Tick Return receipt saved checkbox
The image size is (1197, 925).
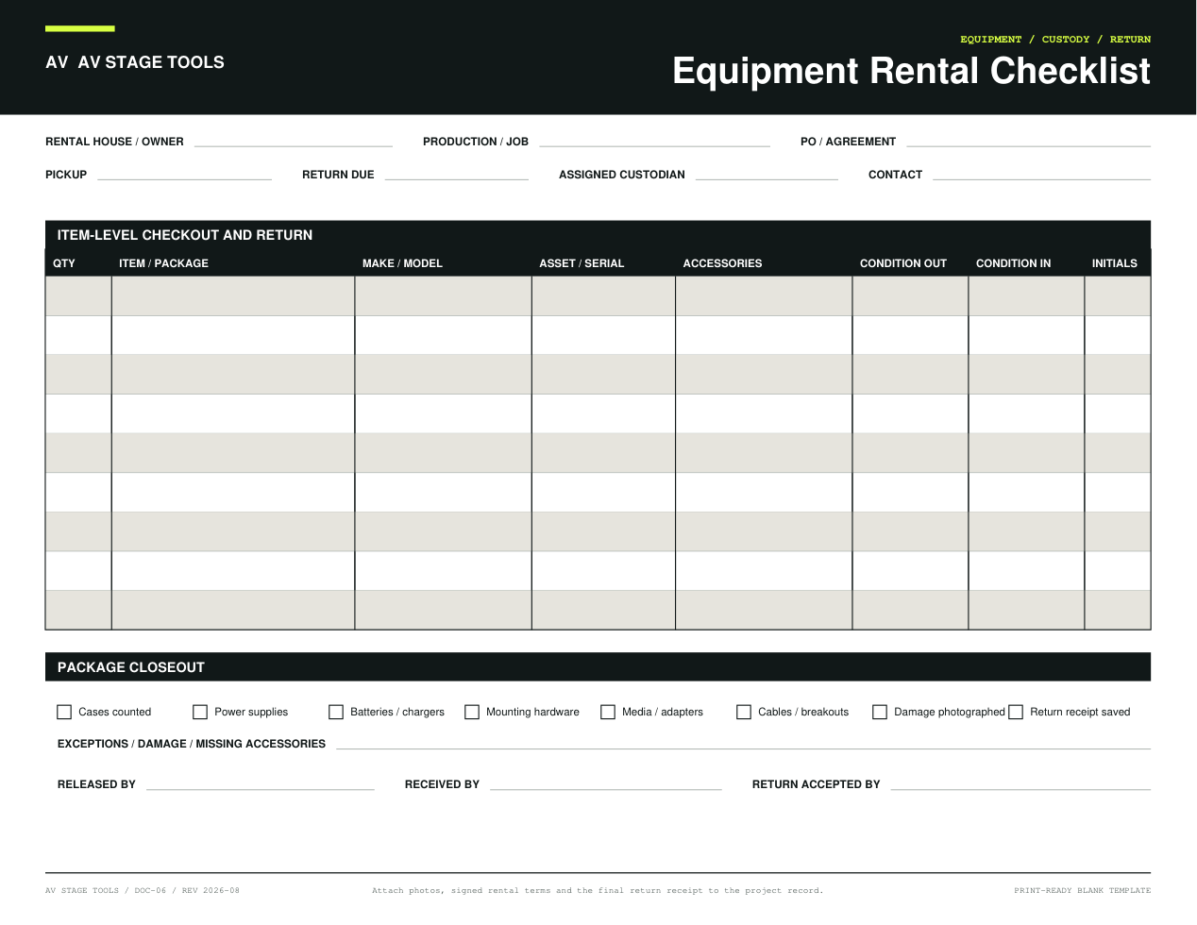(1016, 712)
